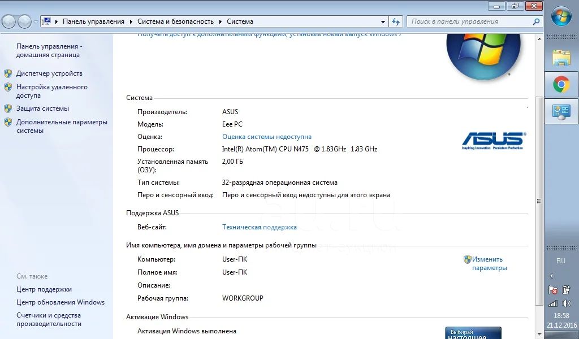Click the Control Panel icon in address bar
Image resolution: width=579 pixels, height=339 pixels.
tap(46, 21)
